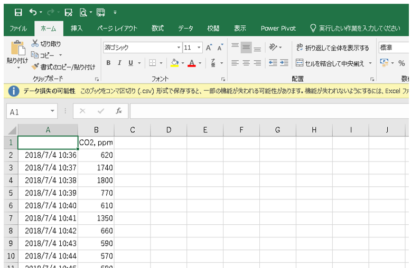The width and height of the screenshot is (411, 268).
Task: Toggle center text alignment
Action: tap(246, 63)
